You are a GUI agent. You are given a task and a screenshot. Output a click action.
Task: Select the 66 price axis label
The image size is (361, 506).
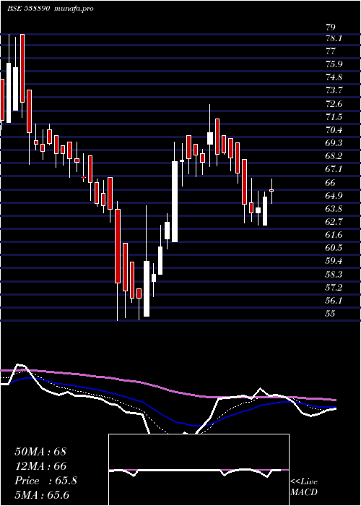pos(331,183)
